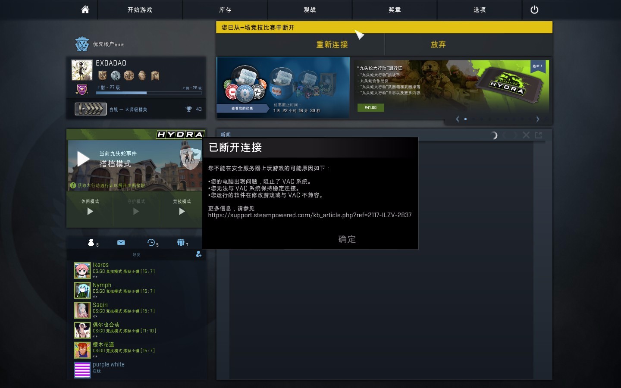Start 竞技模式 competitive play arrow
621x388 pixels.
point(182,211)
